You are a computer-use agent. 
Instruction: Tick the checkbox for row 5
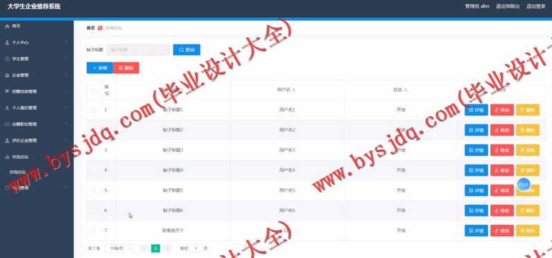94,190
